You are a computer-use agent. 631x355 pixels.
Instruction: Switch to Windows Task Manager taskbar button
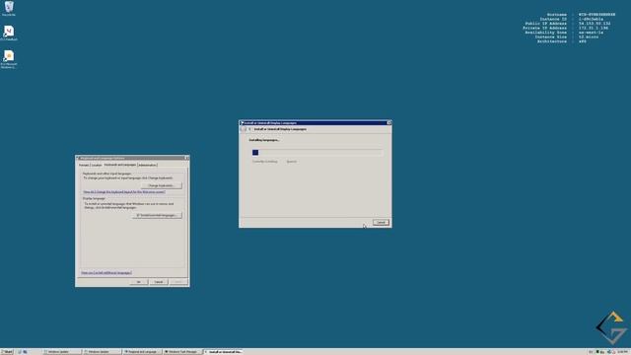pyautogui.click(x=181, y=352)
